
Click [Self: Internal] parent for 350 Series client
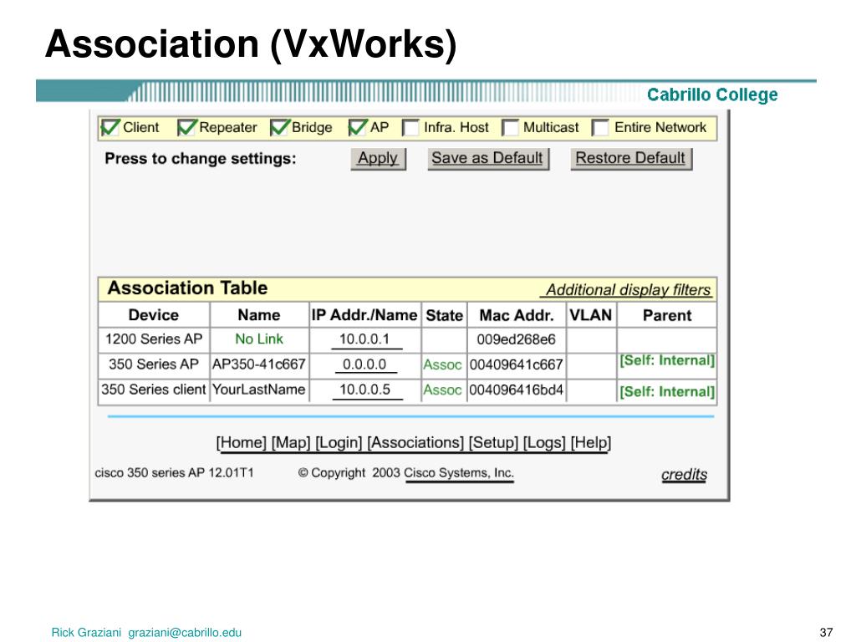(667, 392)
